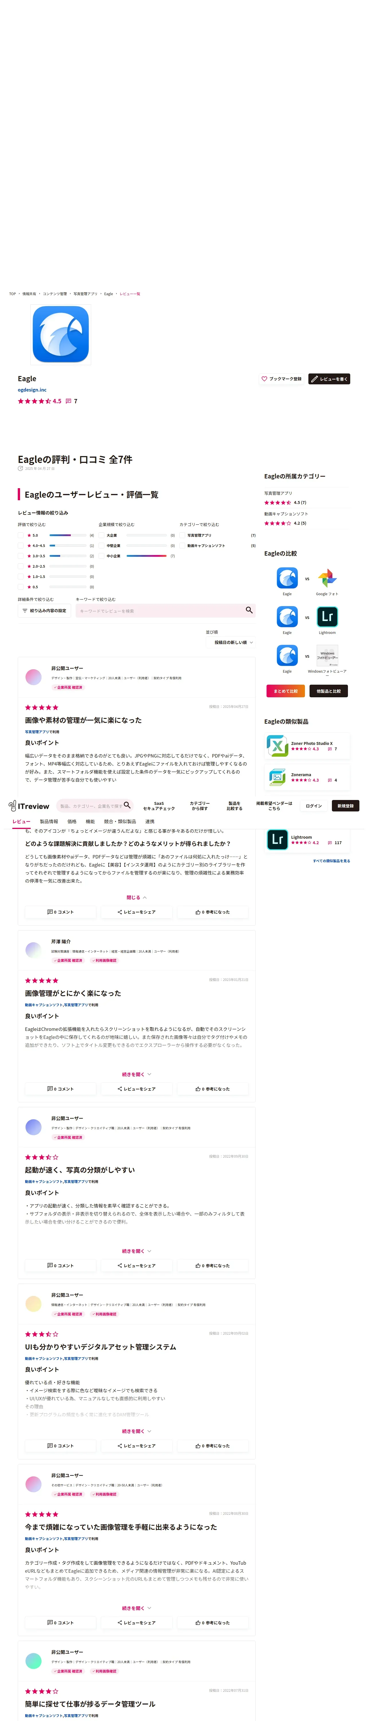Viewport: 368px width, 1721px height.
Task: Click the Google フォト pinwheel icon
Action: point(327,578)
